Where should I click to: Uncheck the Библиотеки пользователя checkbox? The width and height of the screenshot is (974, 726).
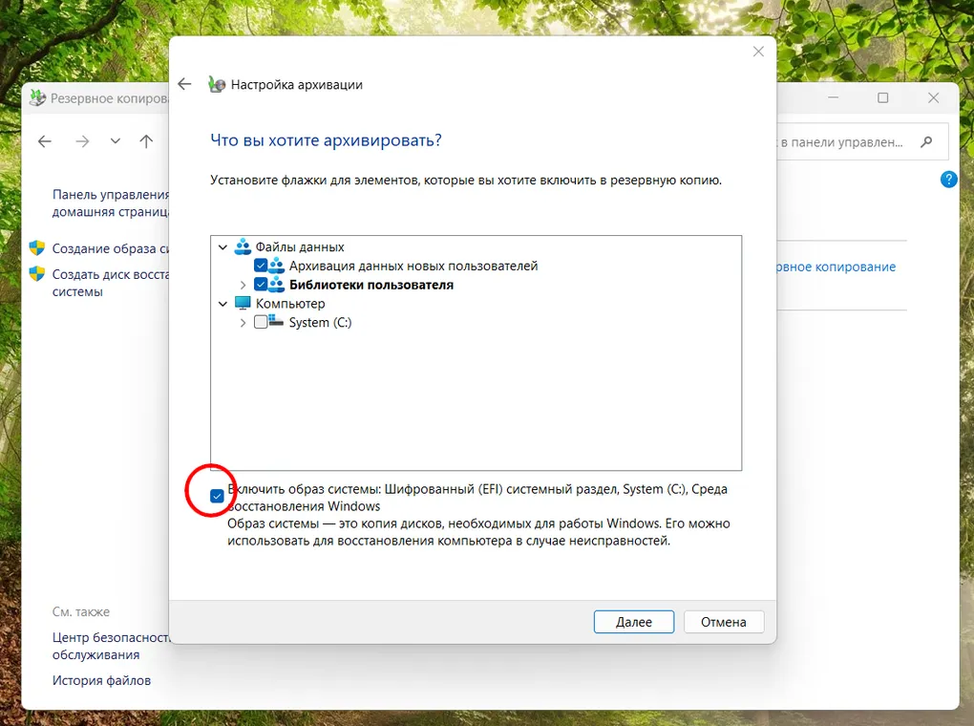click(261, 285)
